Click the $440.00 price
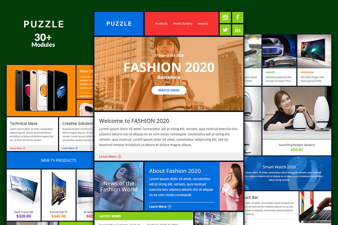Screen dimensions: 338x225 [x=59, y=216]
